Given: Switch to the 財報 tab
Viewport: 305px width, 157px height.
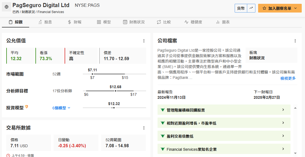Looking at the screenshot, I should (x=75, y=22).
